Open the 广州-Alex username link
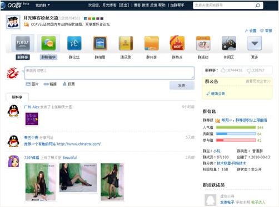279x207 pixels. pos(32,107)
